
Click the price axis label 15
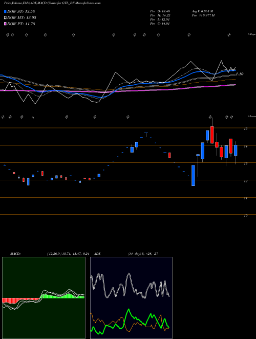(245, 129)
